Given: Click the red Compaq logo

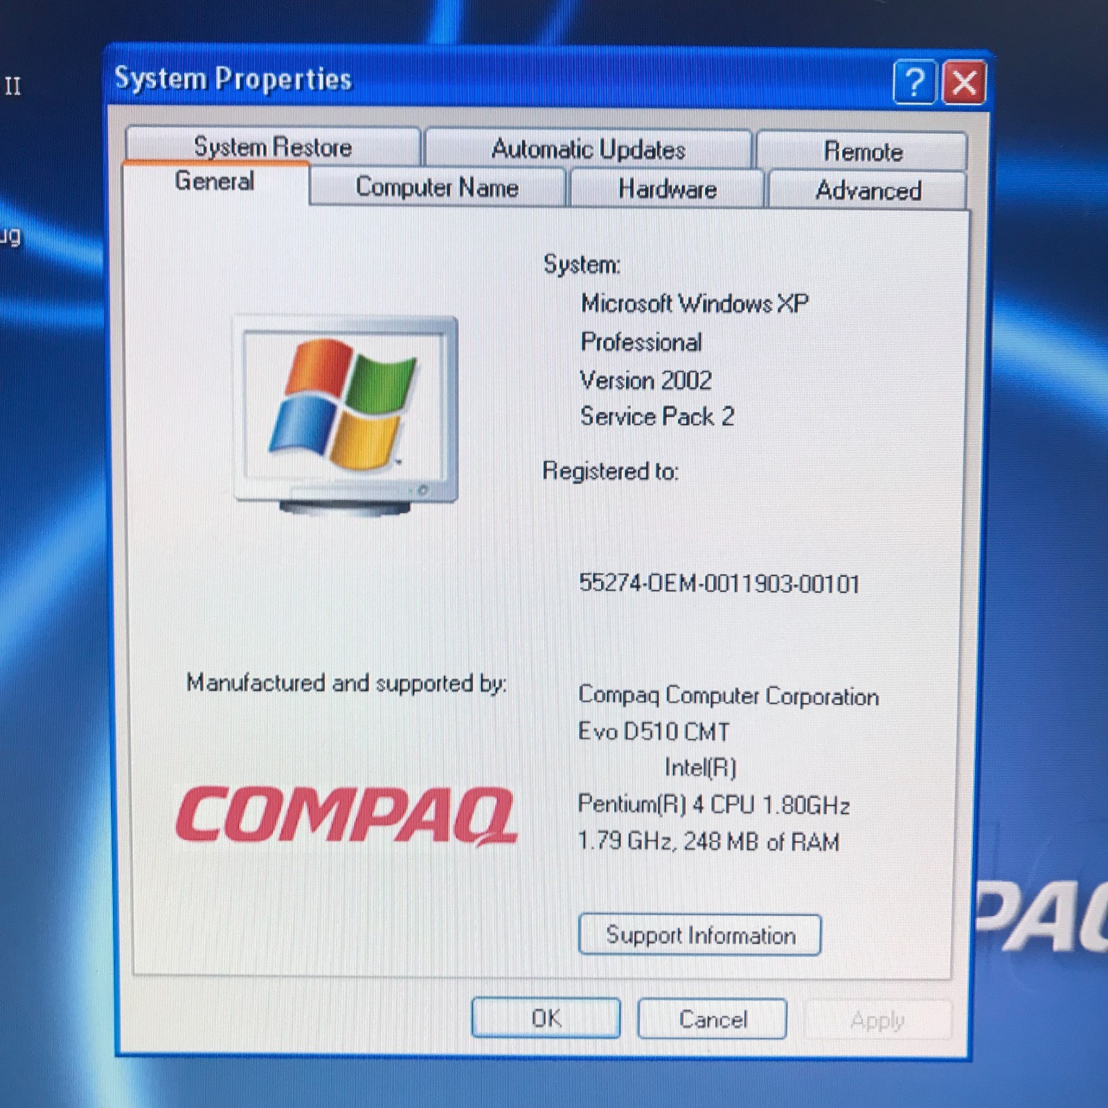Looking at the screenshot, I should [x=346, y=816].
